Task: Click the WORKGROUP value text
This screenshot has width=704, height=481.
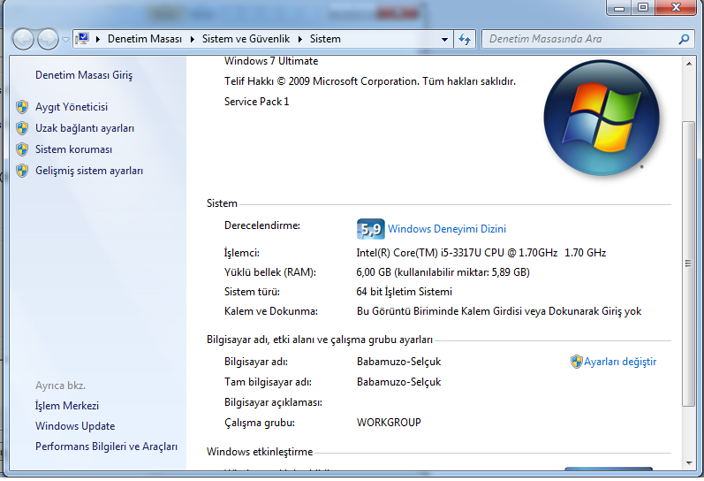Action: [389, 423]
